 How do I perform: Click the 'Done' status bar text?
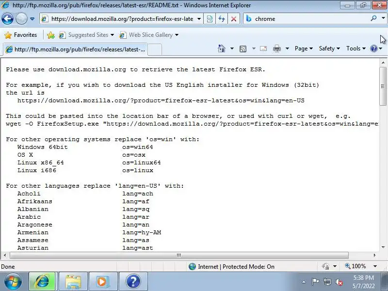pyautogui.click(x=8, y=266)
